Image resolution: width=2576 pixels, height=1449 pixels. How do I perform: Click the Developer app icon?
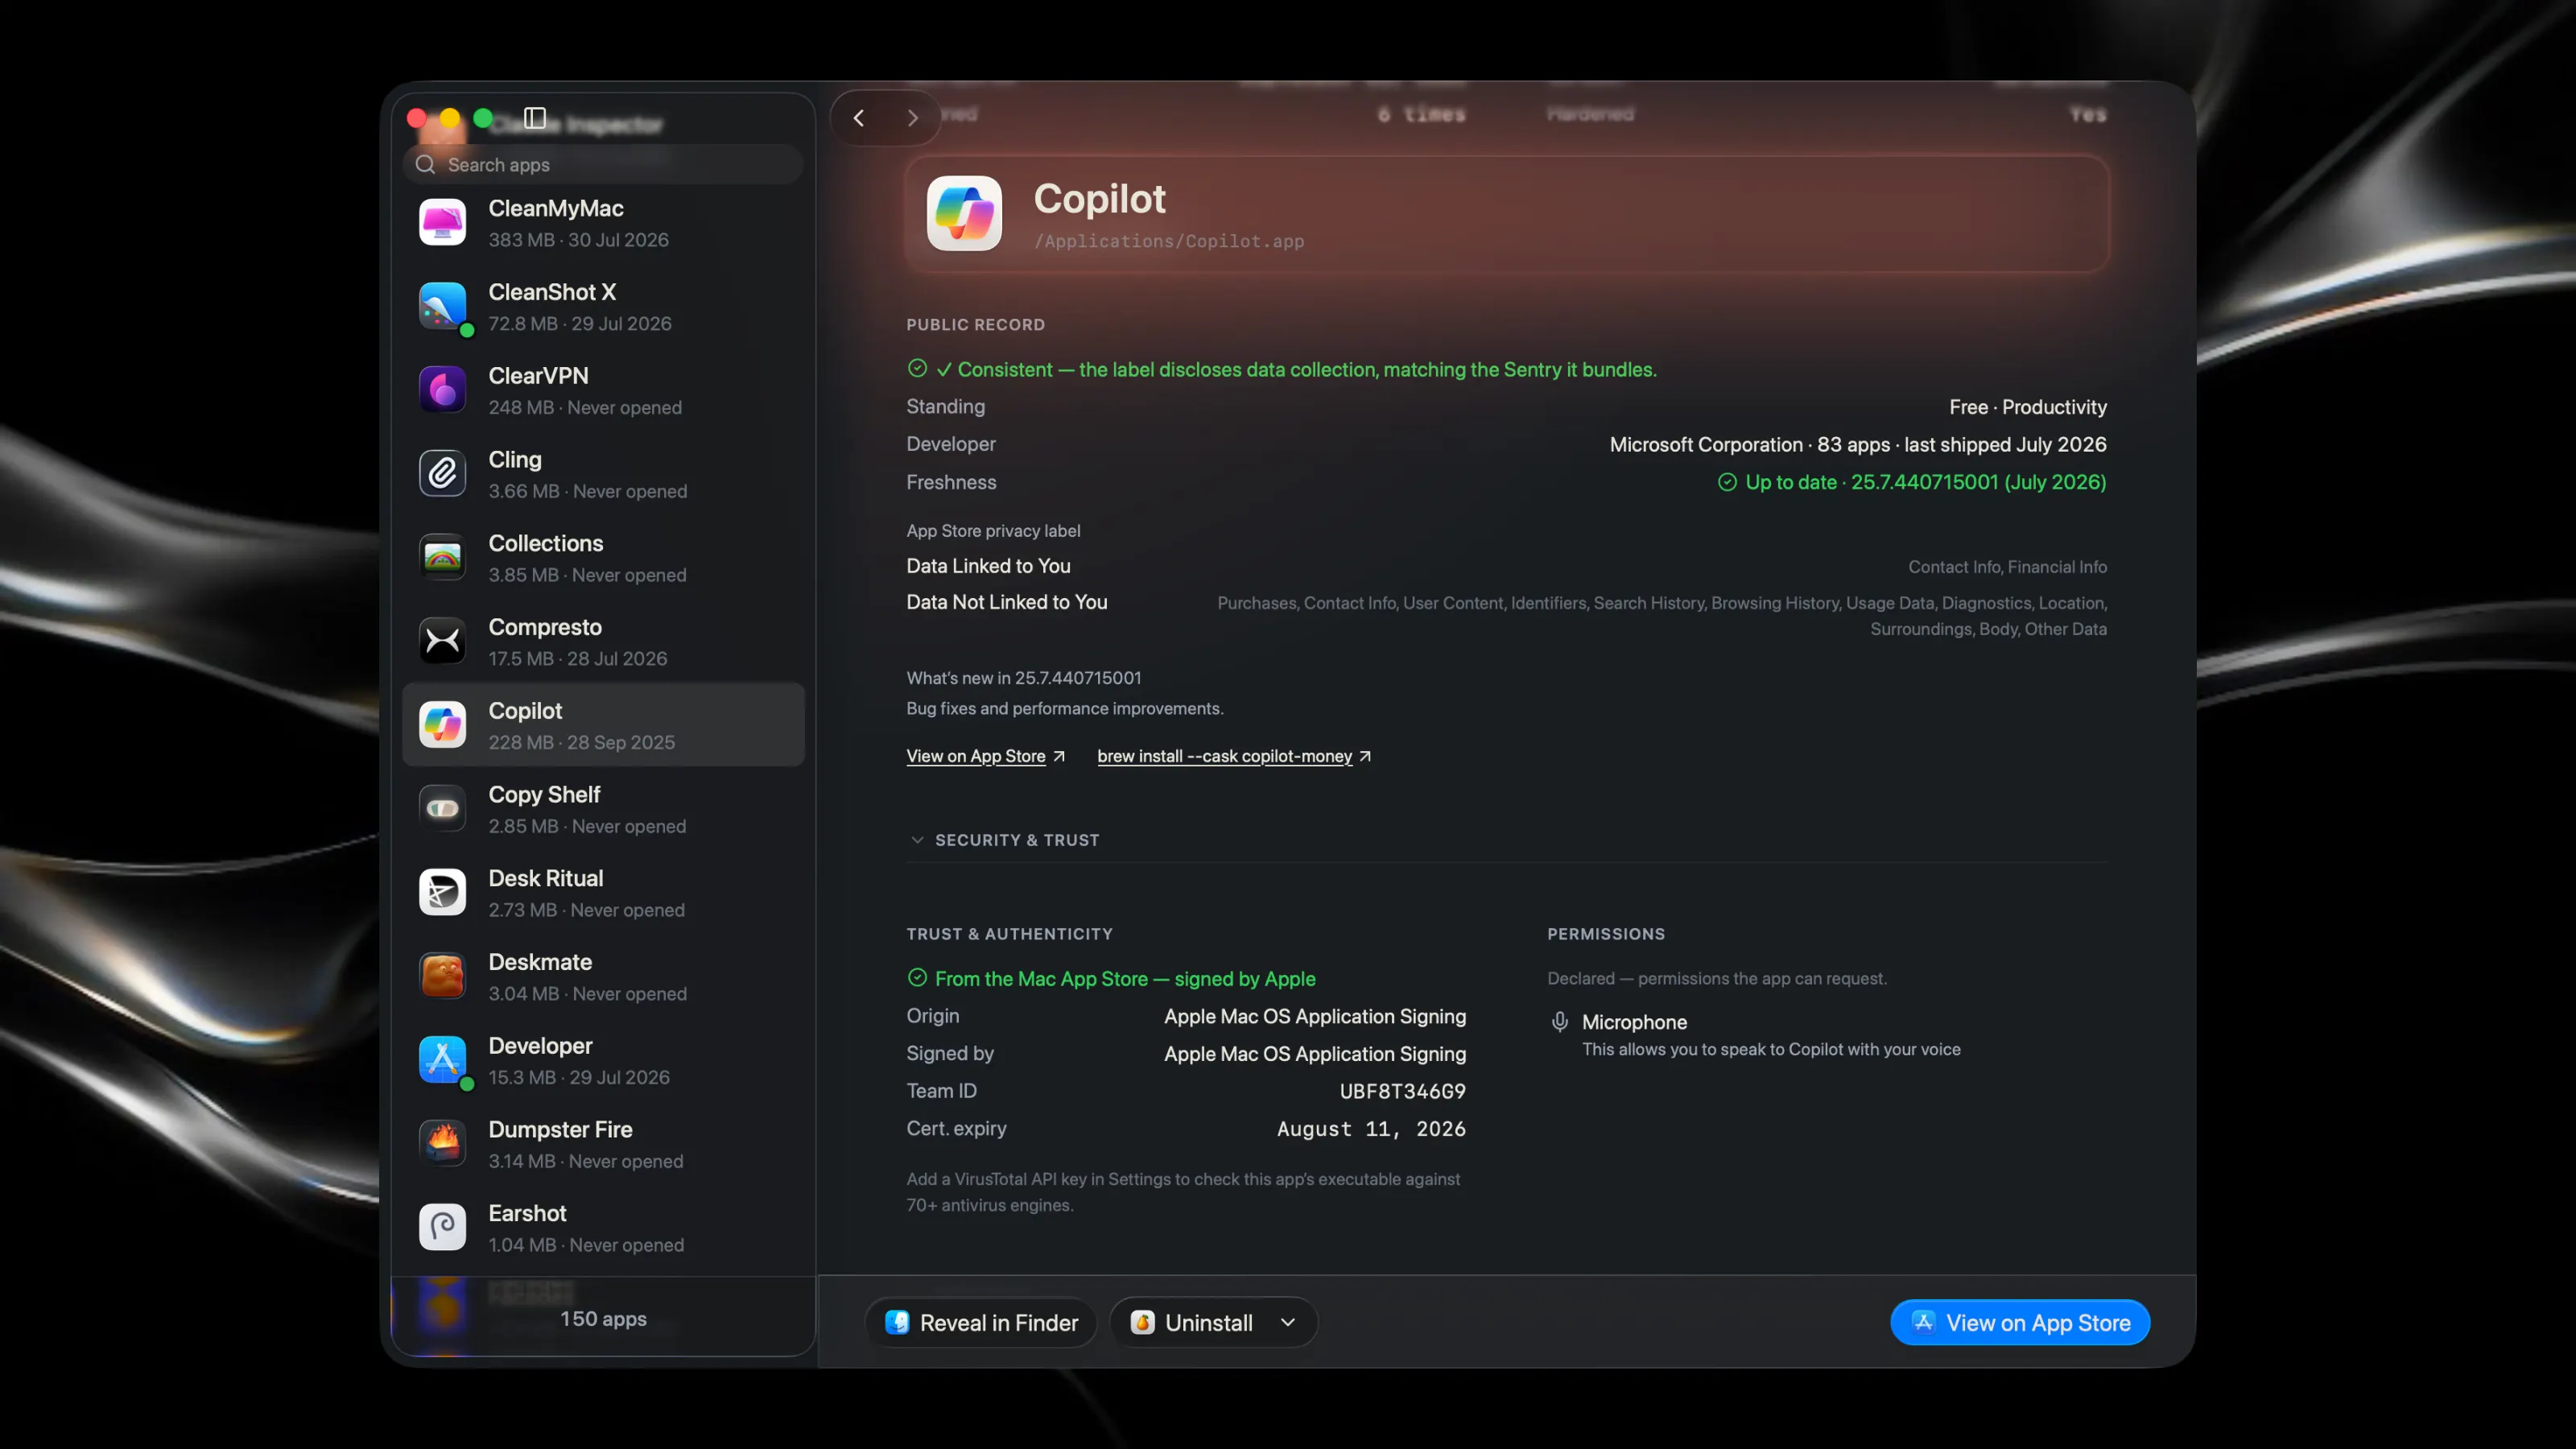tap(442, 1060)
